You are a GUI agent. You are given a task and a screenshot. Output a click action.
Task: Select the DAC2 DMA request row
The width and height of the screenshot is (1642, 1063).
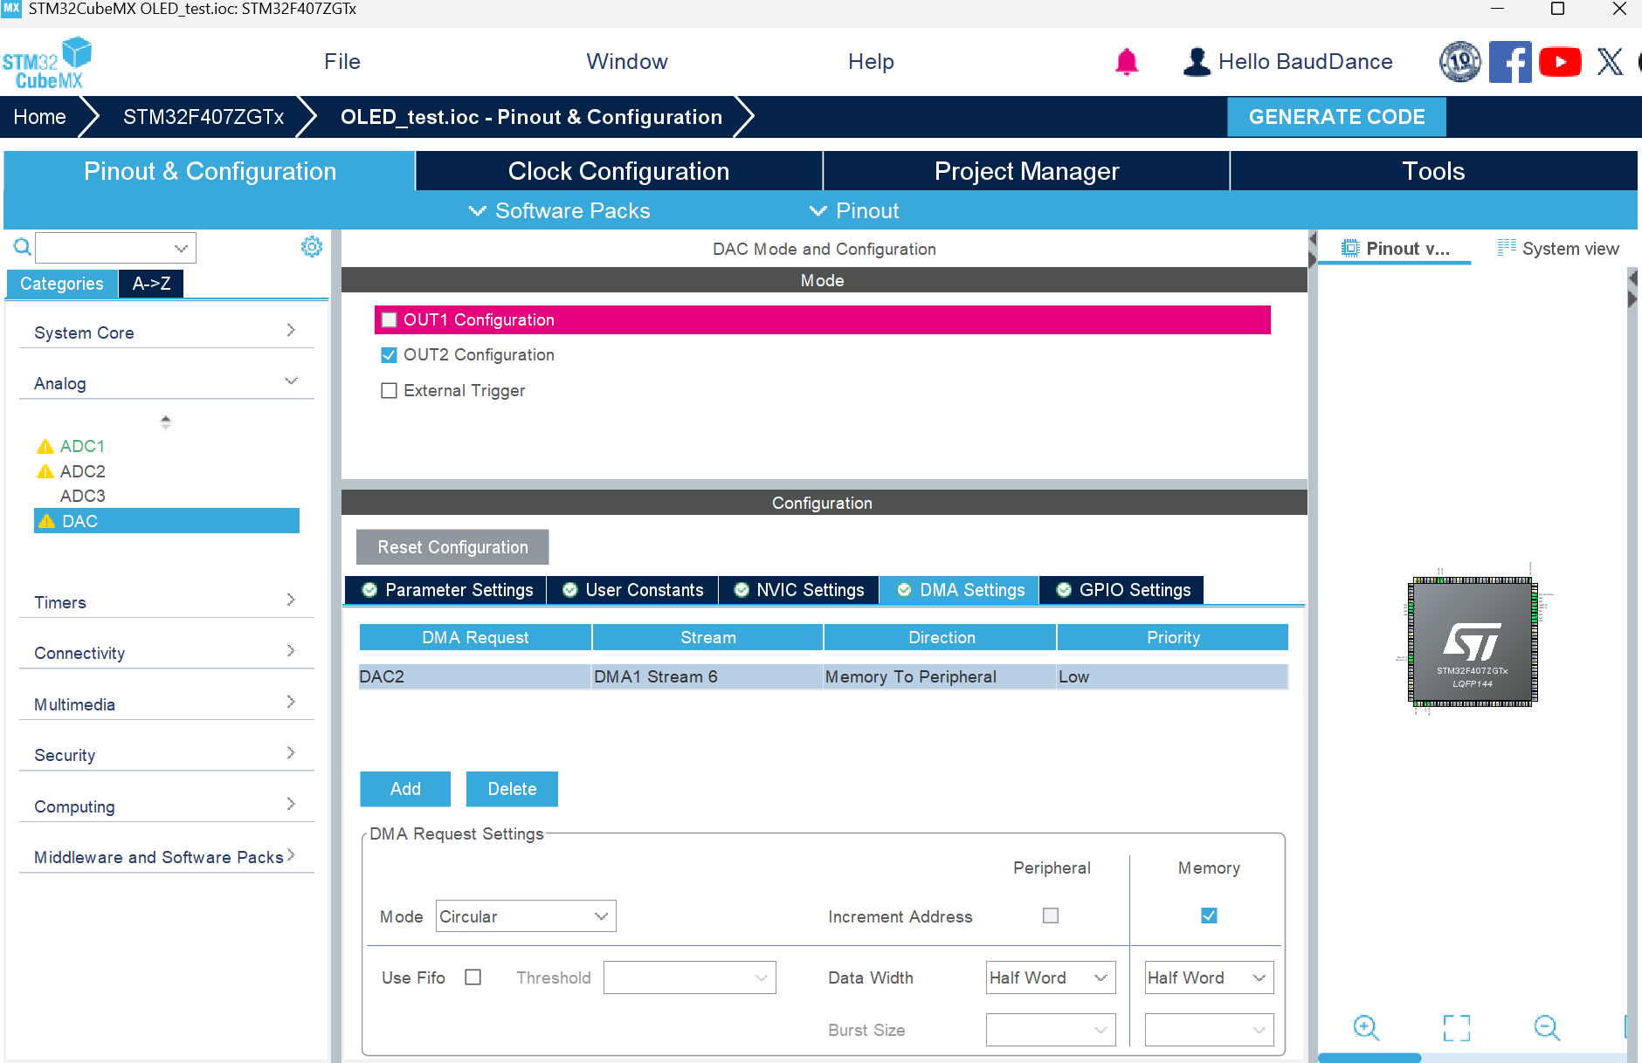click(x=824, y=677)
